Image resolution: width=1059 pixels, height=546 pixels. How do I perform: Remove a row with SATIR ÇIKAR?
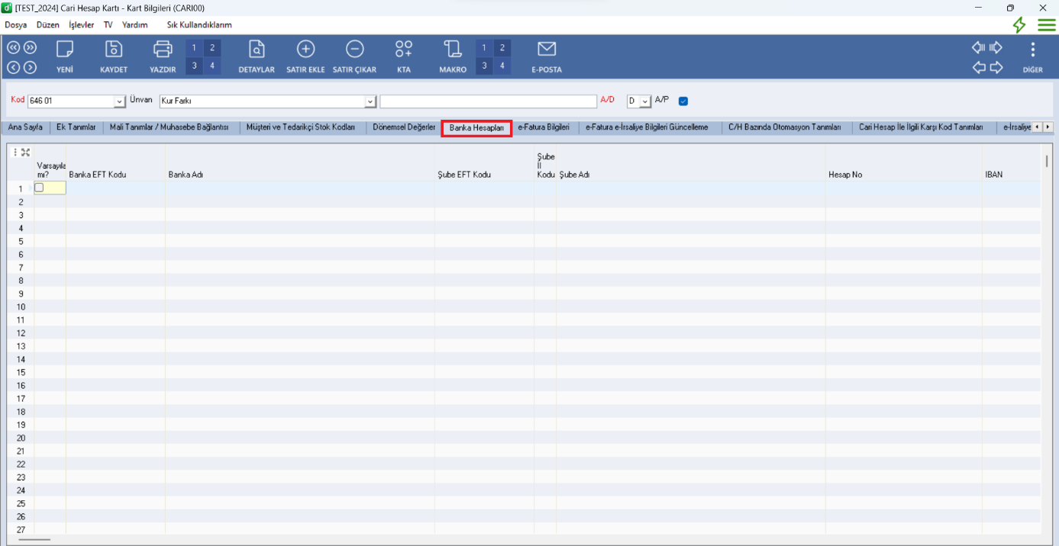pyautogui.click(x=354, y=50)
